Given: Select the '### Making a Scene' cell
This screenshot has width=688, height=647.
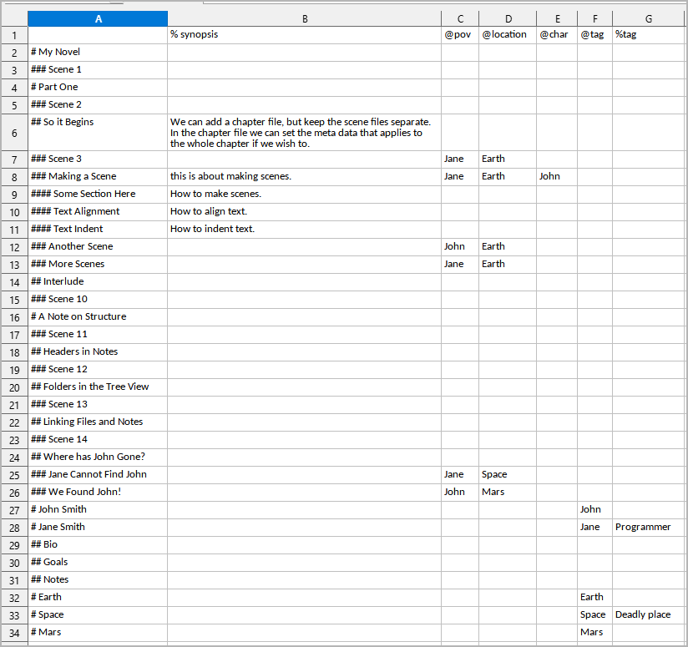Looking at the screenshot, I should click(98, 177).
